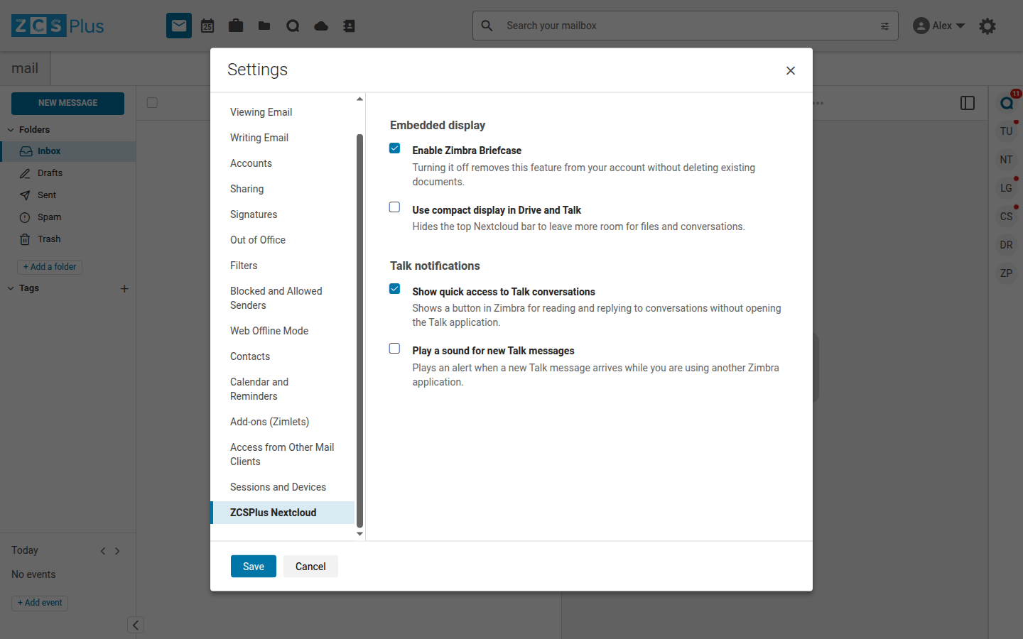The image size is (1023, 639).
Task: Open the LG conversation avatar
Action: (1007, 188)
